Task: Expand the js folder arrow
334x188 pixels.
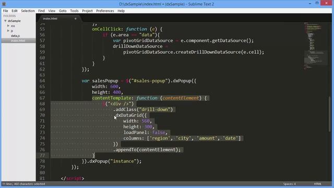Action: pyautogui.click(x=8, y=31)
